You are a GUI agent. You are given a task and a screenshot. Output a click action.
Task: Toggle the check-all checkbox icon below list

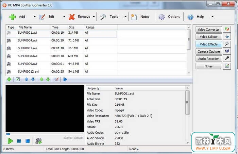tap(18, 79)
